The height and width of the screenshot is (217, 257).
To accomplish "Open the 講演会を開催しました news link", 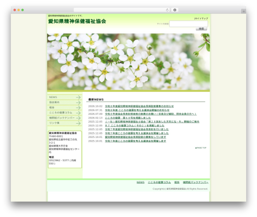I will 137,133.
